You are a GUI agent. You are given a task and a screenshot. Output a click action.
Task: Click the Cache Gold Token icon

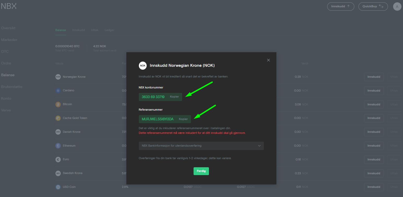58,118
